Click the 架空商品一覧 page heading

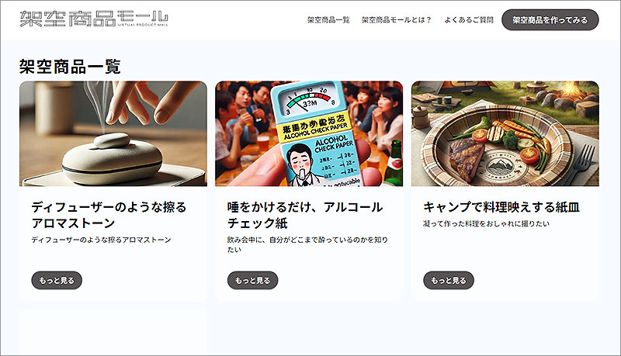(x=70, y=67)
